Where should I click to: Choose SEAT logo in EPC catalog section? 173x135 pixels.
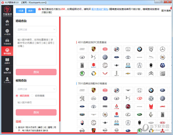pyautogui.click(x=163, y=73)
